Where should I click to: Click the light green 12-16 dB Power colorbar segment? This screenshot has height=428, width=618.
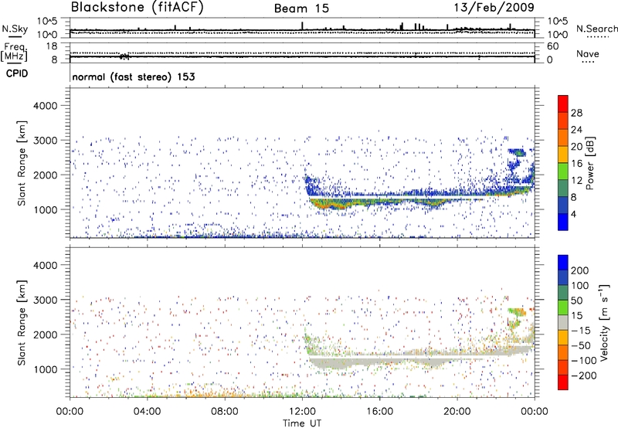[x=563, y=171]
